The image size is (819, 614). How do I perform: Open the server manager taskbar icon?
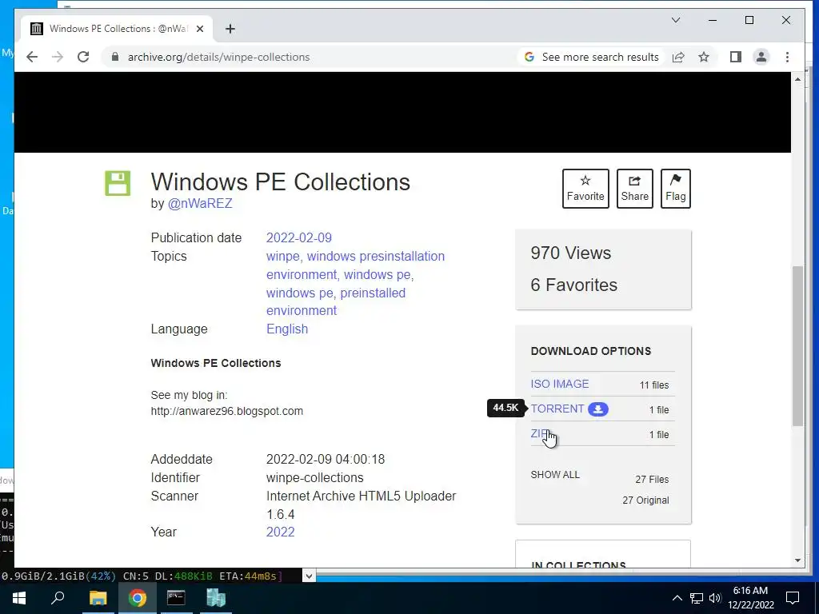click(215, 598)
